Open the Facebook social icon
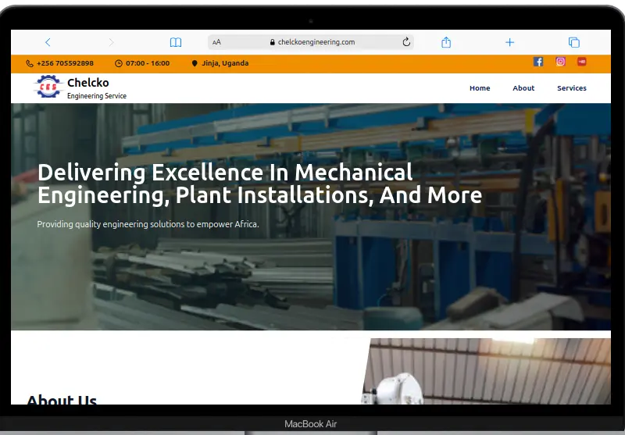 538,62
